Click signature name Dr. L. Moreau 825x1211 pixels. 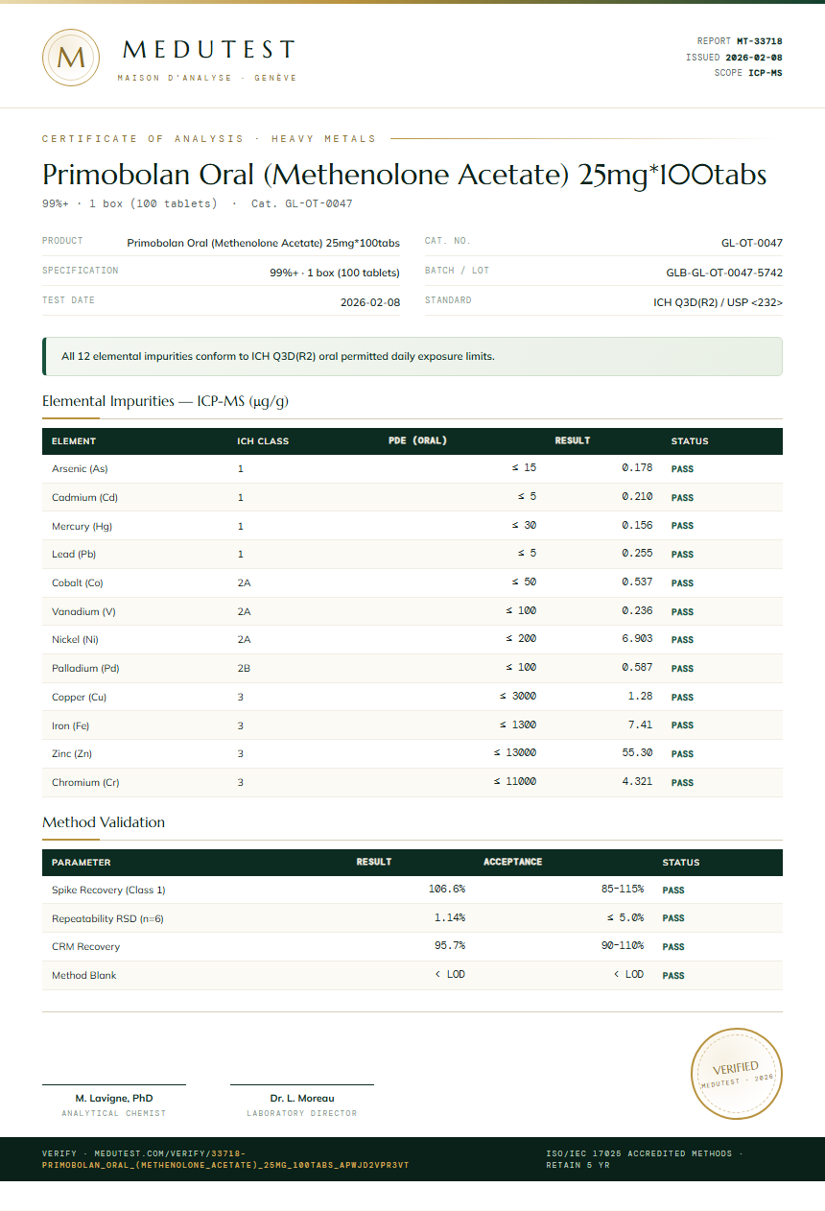tap(302, 1098)
